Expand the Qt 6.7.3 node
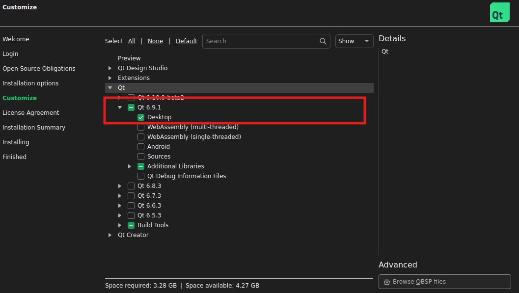 click(x=120, y=196)
